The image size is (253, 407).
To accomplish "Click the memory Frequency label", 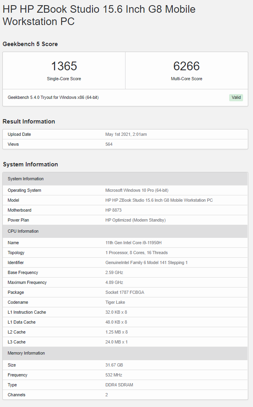I will [x=17, y=375].
